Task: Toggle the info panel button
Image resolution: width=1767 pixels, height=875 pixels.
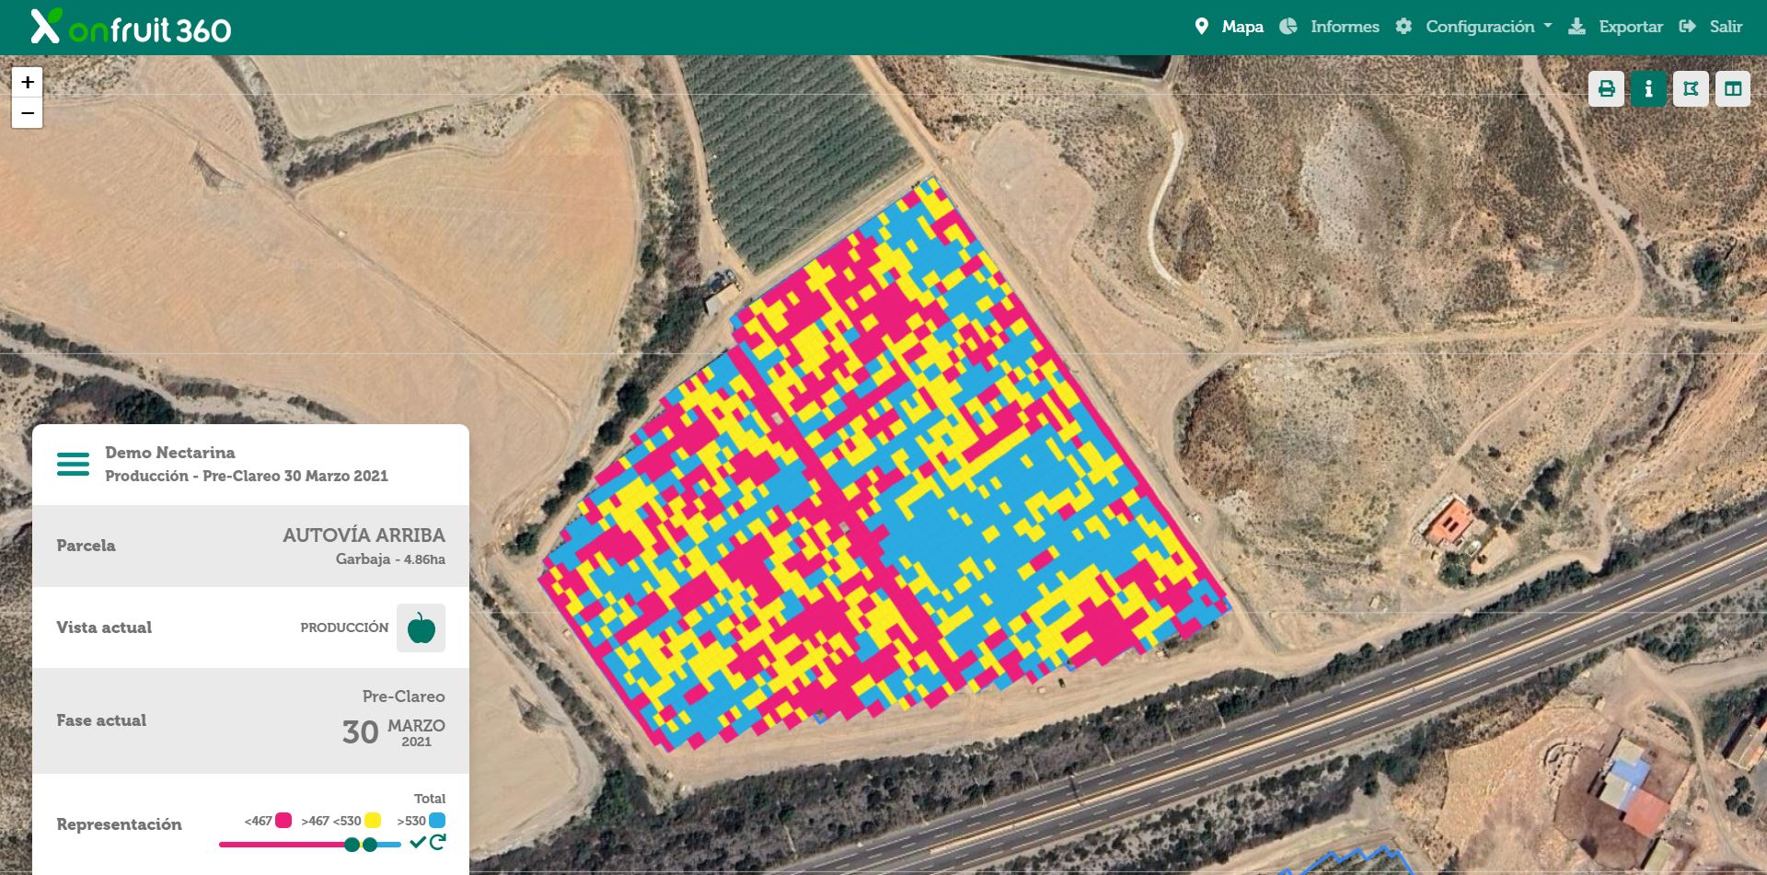Action: pos(1648,89)
